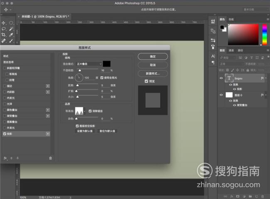Enable the 斜面和浮雕 checkbox
Screen dimensions: 270x199
point(5,68)
